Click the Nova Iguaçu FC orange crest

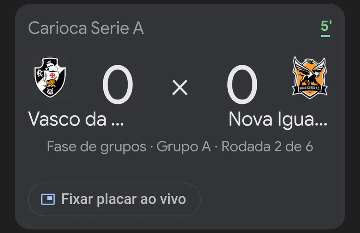pyautogui.click(x=310, y=77)
